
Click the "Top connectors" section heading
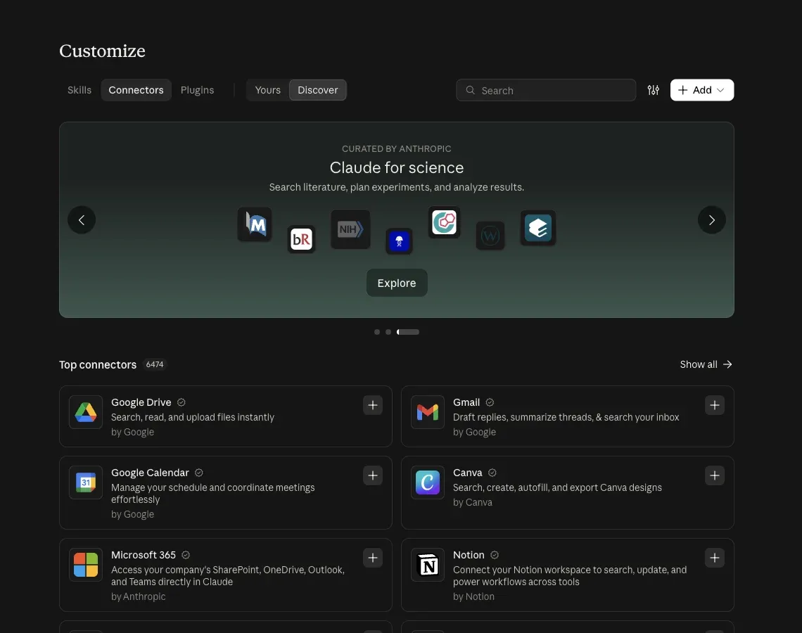[x=98, y=364]
